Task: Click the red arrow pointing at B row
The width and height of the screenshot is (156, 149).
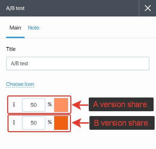Action: click(80, 123)
